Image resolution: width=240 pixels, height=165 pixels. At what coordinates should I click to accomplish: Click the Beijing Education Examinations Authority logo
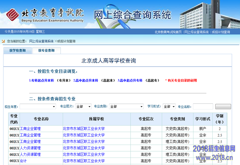click(x=45, y=14)
